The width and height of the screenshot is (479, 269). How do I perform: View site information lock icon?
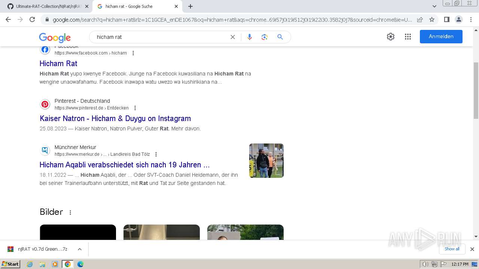click(x=47, y=20)
